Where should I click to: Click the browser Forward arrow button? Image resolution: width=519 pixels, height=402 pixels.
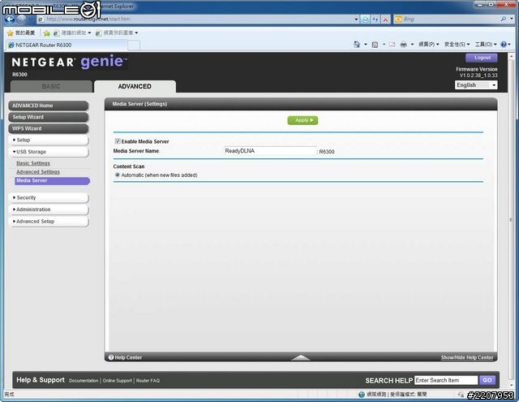(21, 19)
